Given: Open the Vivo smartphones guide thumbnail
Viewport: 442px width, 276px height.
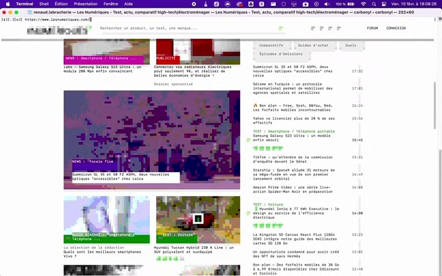Looking at the screenshot, I should point(107,220).
